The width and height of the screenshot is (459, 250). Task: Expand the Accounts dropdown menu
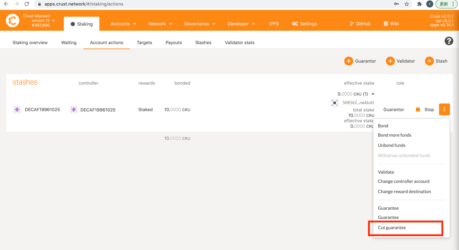[x=123, y=24]
